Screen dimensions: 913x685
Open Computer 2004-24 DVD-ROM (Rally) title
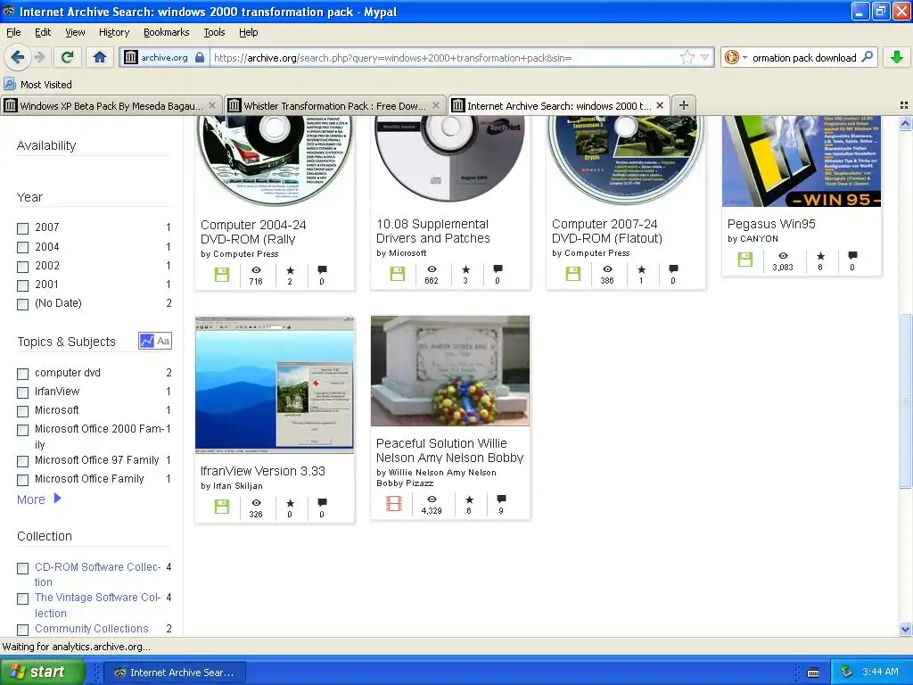(x=253, y=232)
